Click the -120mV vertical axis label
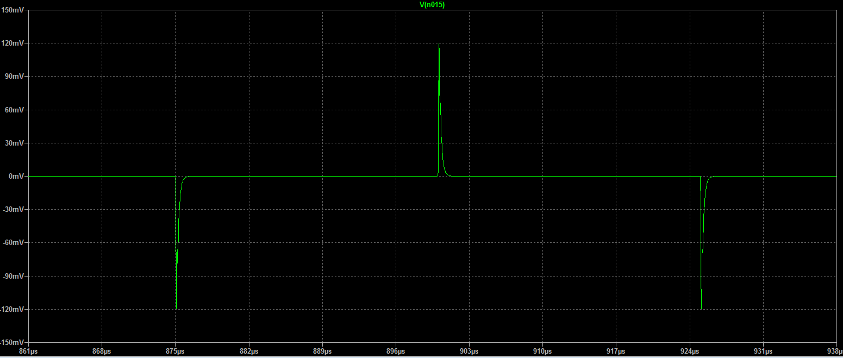Viewport: 843px width, 358px height. point(12,310)
